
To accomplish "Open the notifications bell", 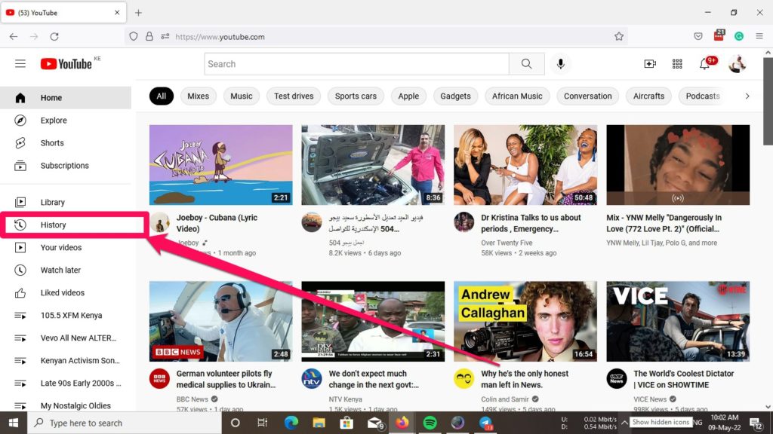I will [705, 64].
